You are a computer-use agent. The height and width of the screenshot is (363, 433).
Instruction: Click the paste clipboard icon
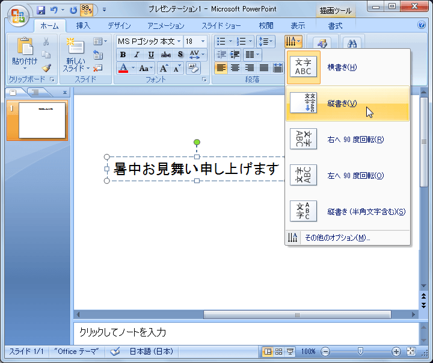[25, 46]
